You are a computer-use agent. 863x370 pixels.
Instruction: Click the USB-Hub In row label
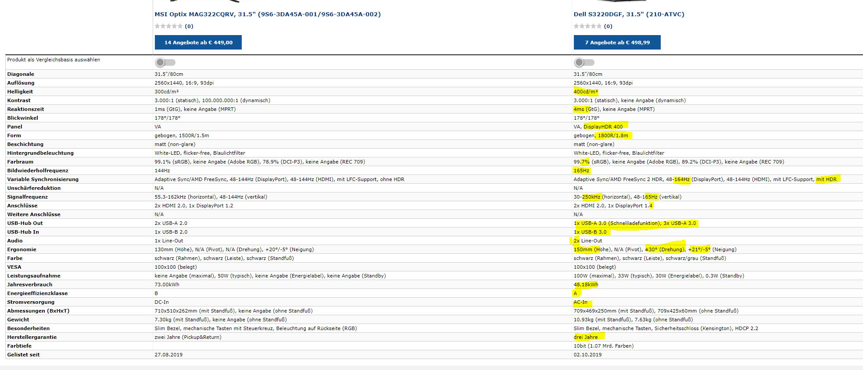(x=23, y=232)
